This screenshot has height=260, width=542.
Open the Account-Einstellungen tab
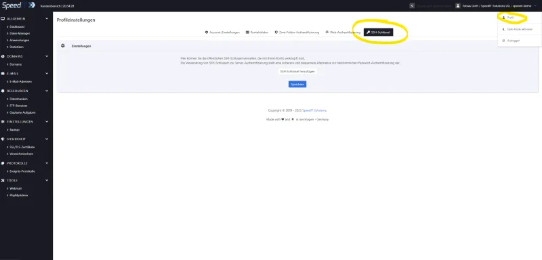pos(222,32)
